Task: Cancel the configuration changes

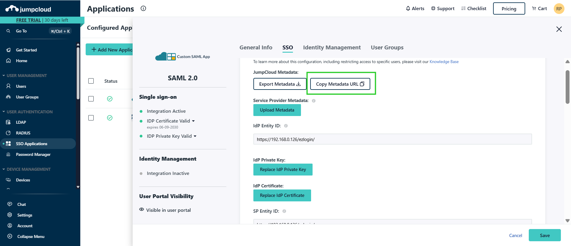Action: tap(515, 236)
